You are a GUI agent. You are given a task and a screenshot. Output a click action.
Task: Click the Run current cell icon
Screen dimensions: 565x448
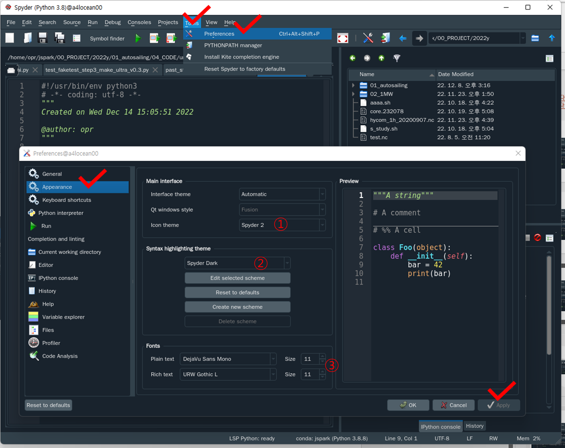point(155,38)
